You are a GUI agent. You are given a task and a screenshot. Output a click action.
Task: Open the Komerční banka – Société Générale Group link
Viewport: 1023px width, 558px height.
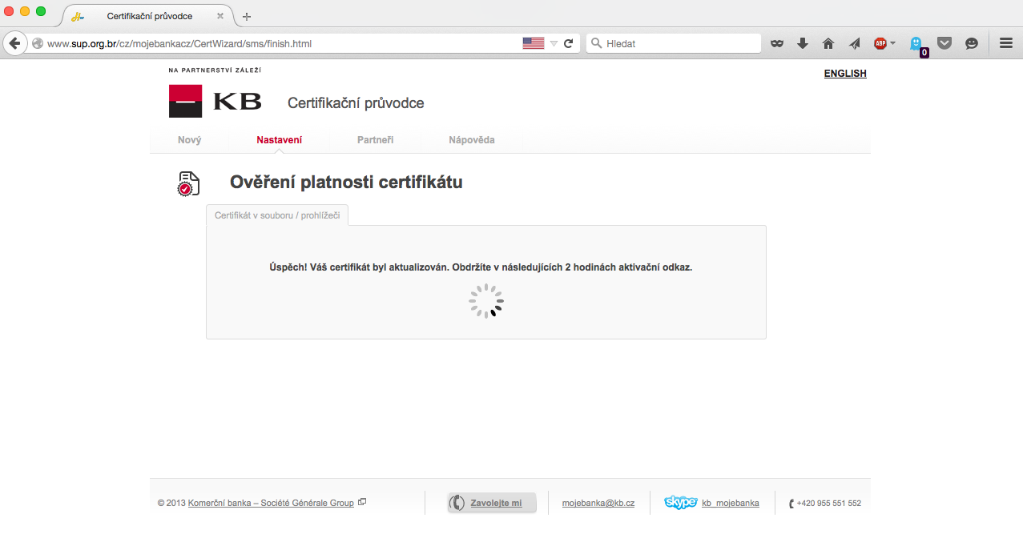(x=271, y=504)
